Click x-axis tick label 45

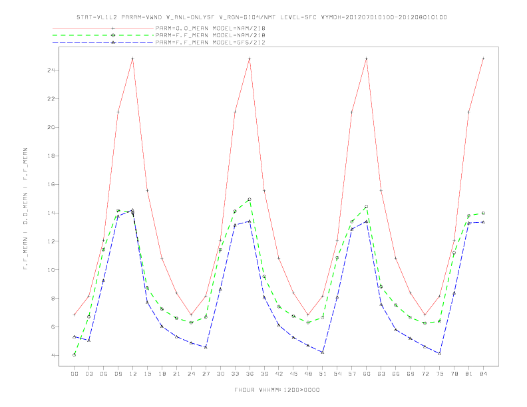293,374
